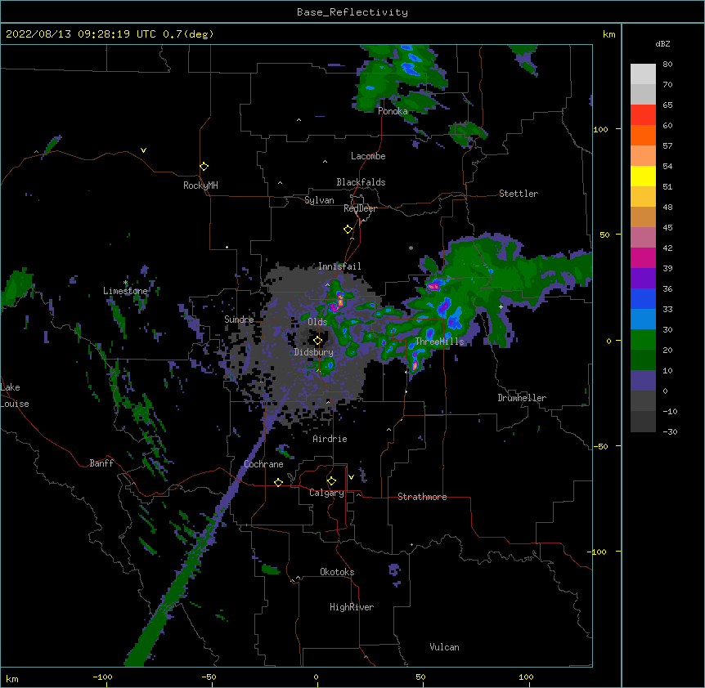Click the white asterisk northeast of Innisfail
The width and height of the screenshot is (705, 688).
pos(411,248)
